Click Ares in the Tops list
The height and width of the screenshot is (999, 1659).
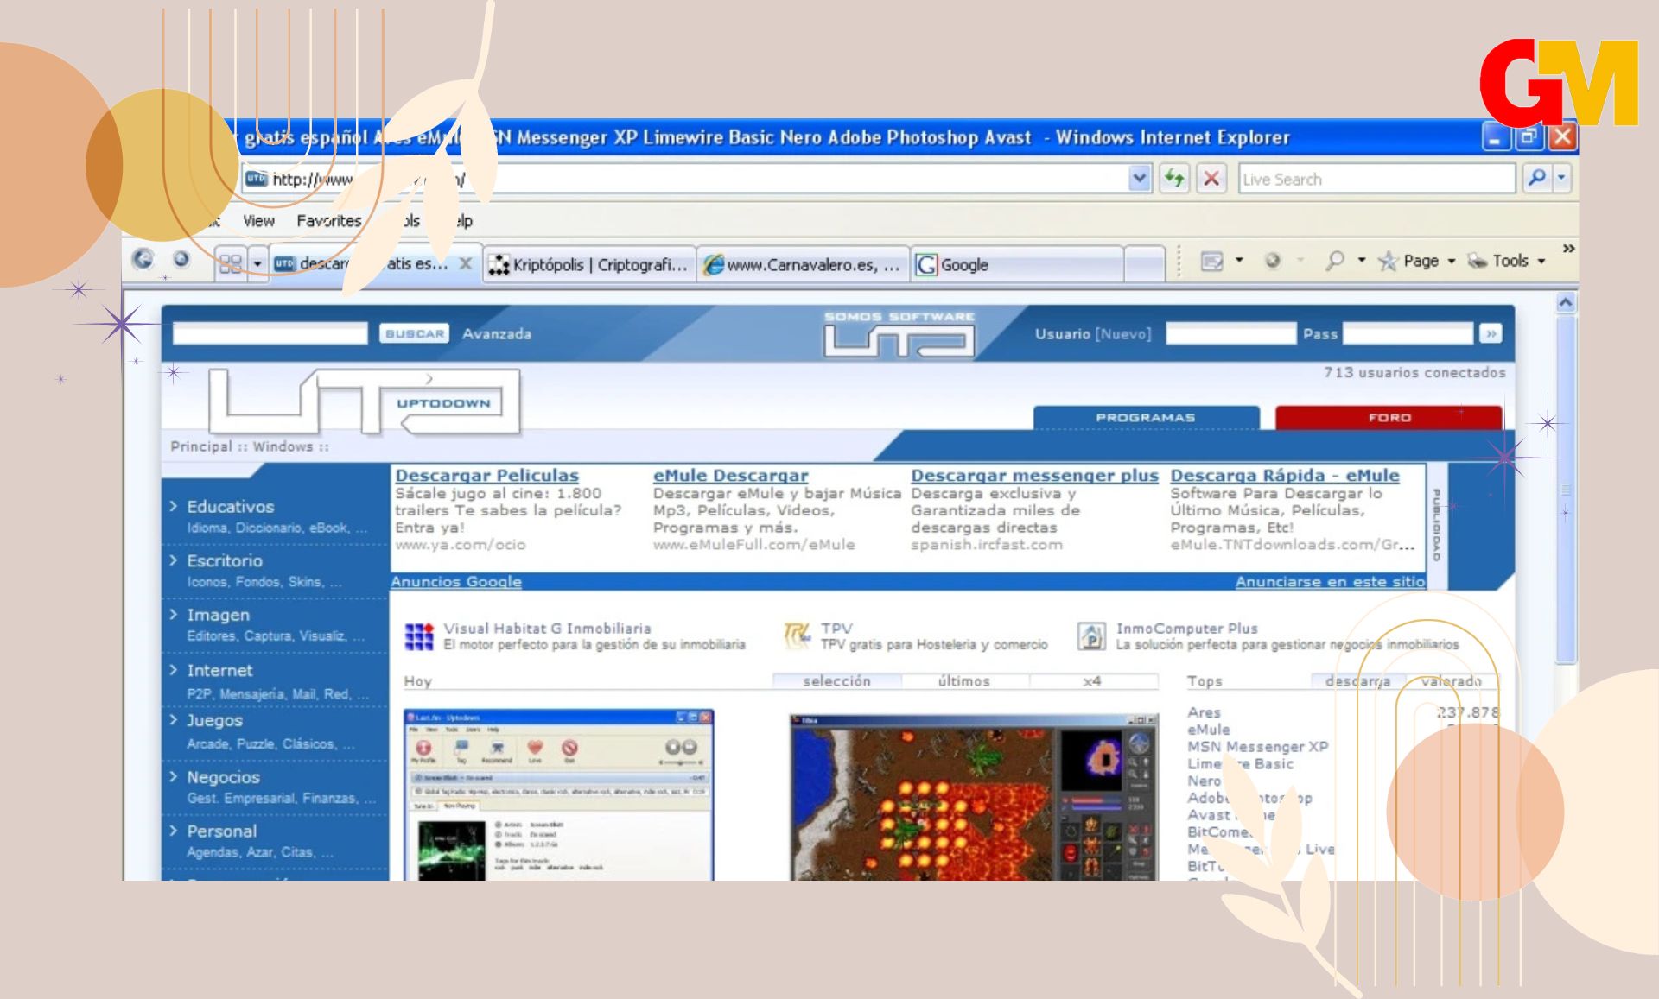click(x=1204, y=712)
